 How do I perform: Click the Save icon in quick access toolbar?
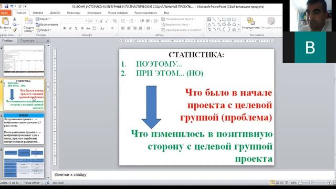pyautogui.click(x=6, y=6)
